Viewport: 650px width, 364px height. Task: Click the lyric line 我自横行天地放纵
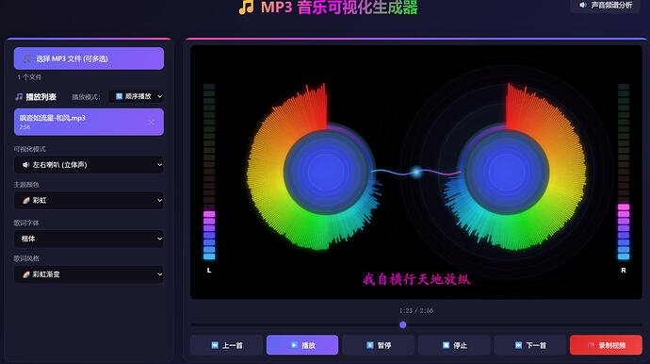tap(416, 279)
